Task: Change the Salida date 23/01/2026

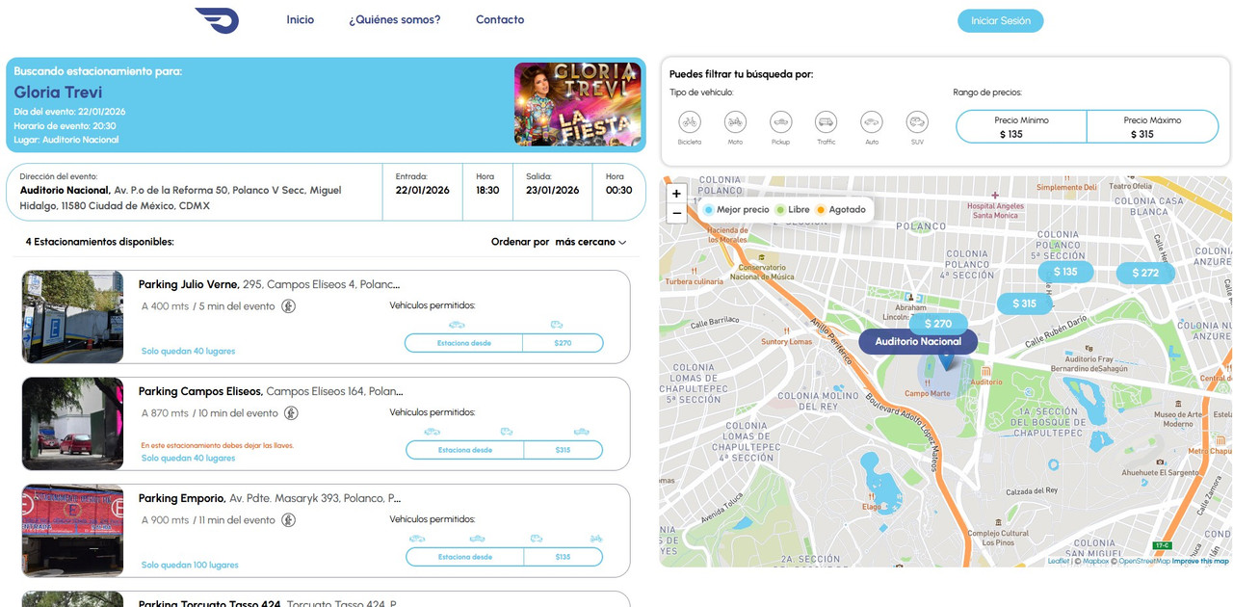Action: (553, 190)
